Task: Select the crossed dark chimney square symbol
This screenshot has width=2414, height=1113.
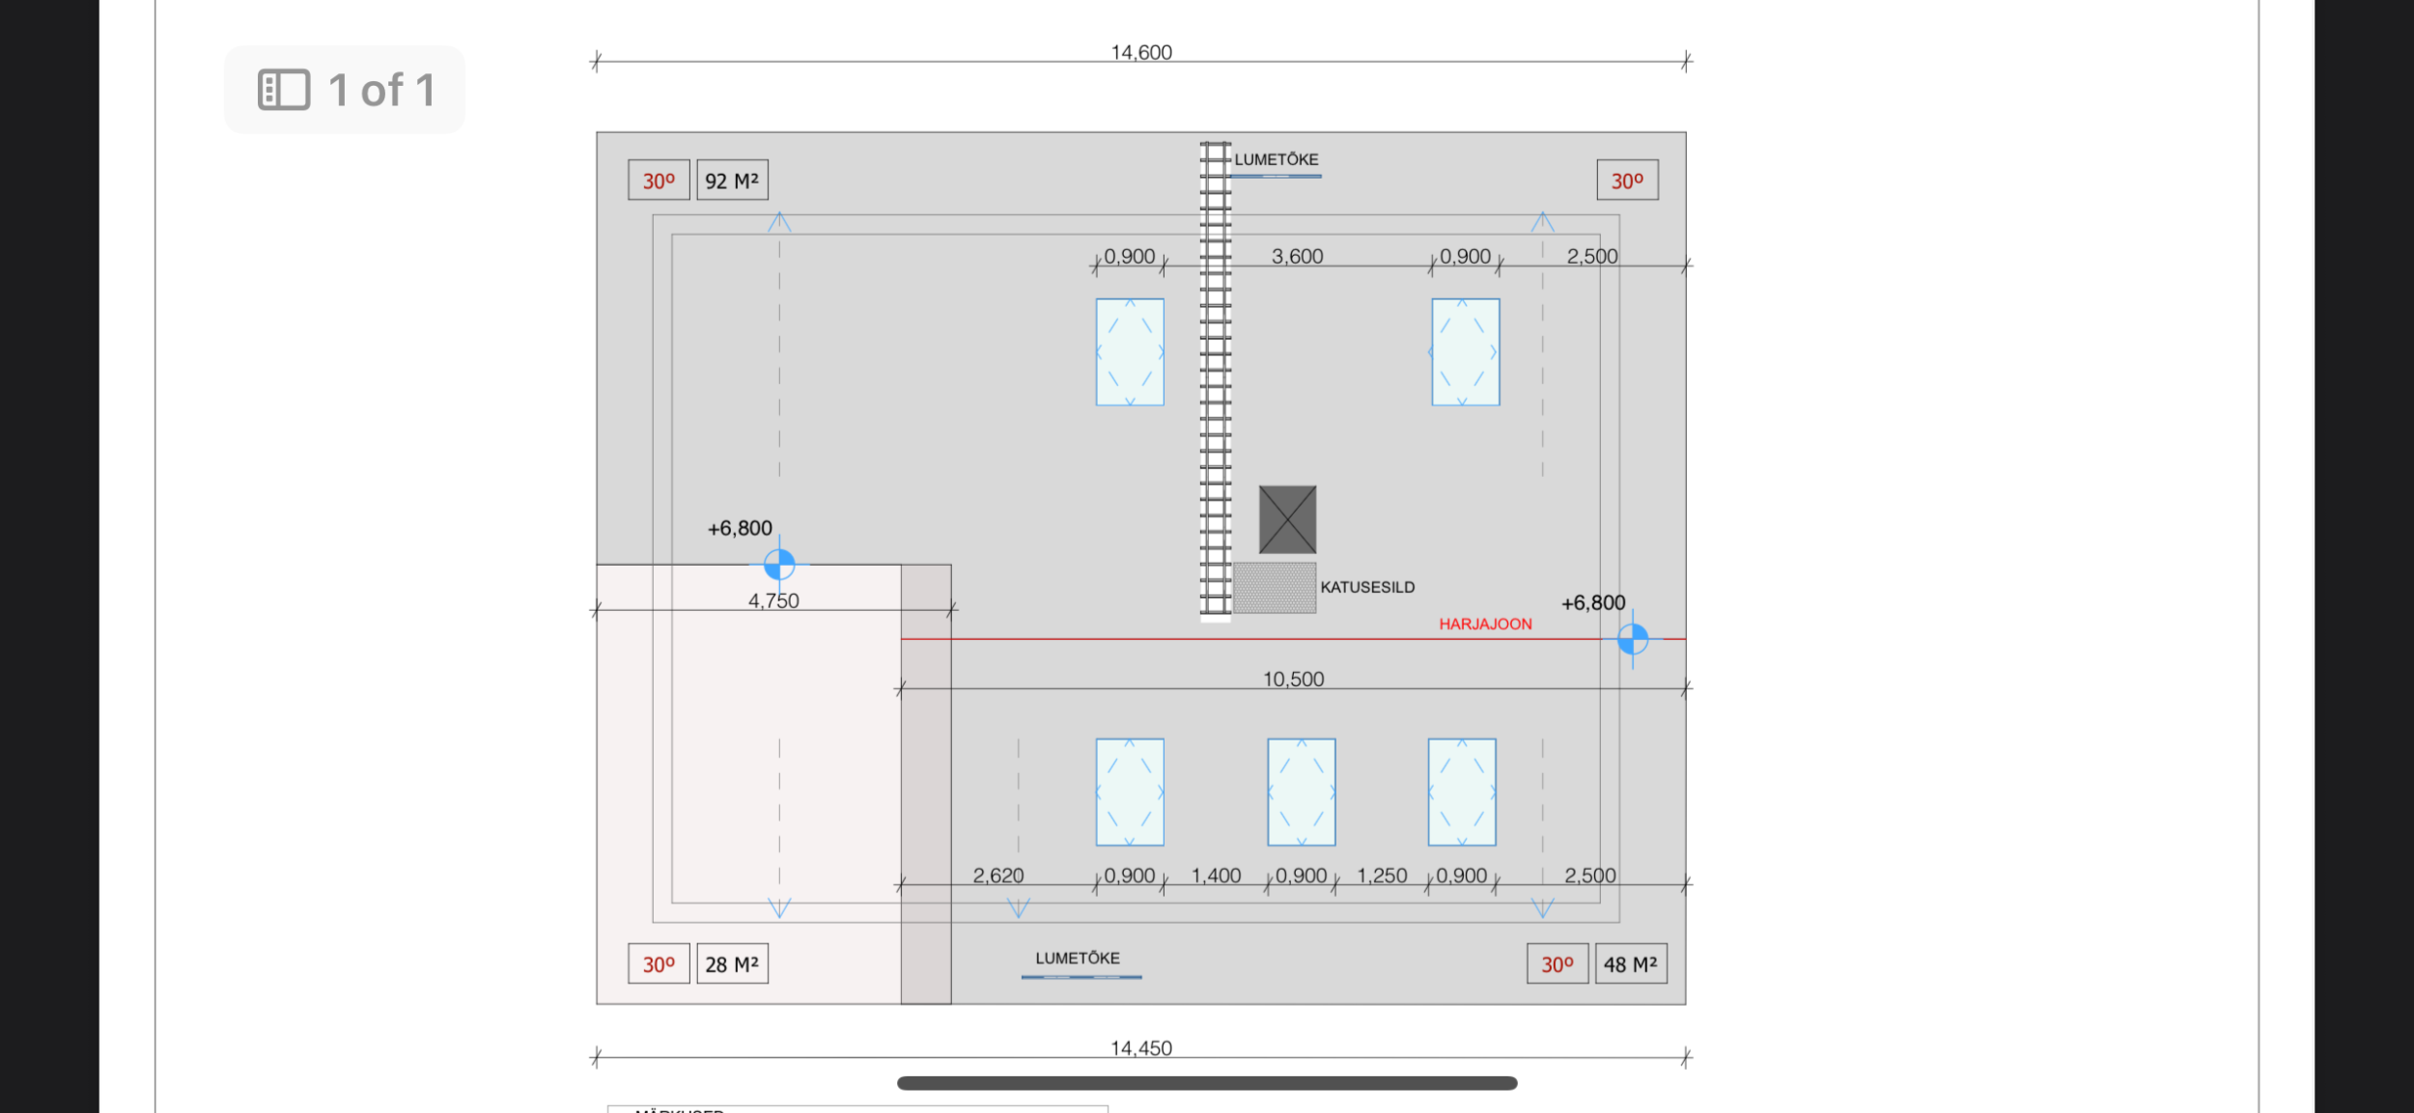Action: click(1287, 519)
